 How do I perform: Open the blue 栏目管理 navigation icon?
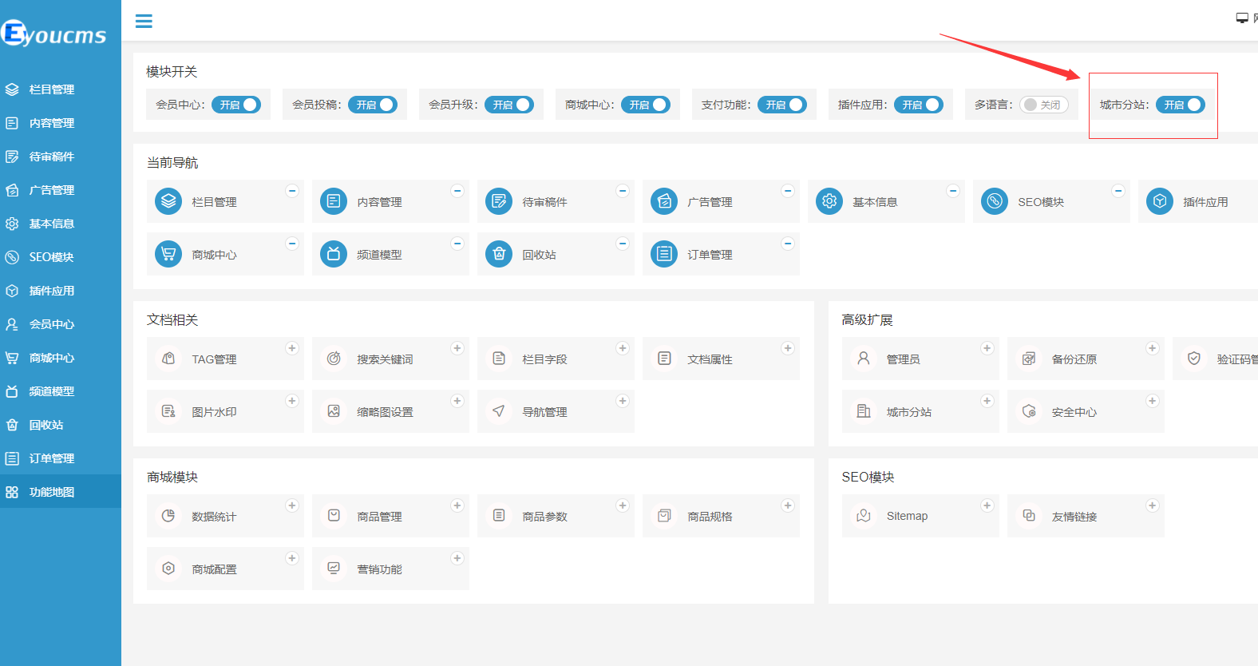[x=168, y=201]
